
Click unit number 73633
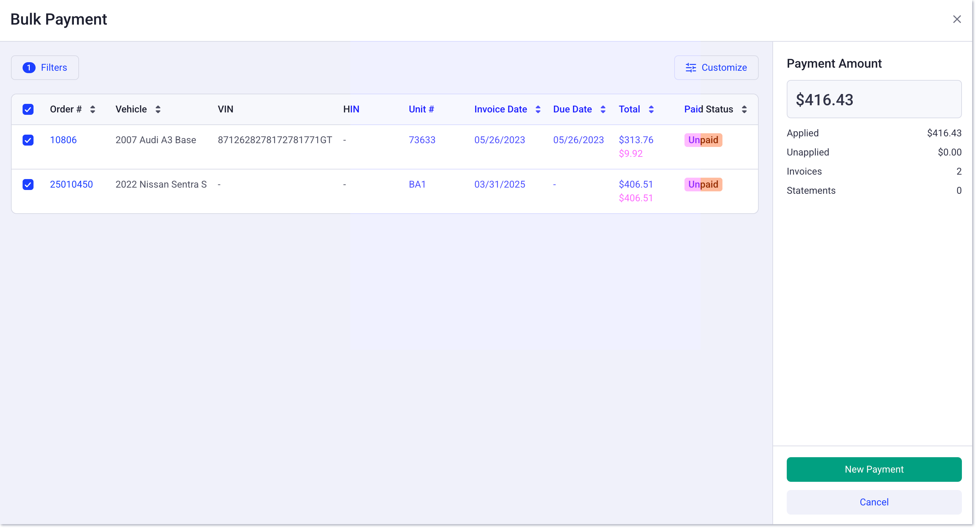tap(422, 140)
